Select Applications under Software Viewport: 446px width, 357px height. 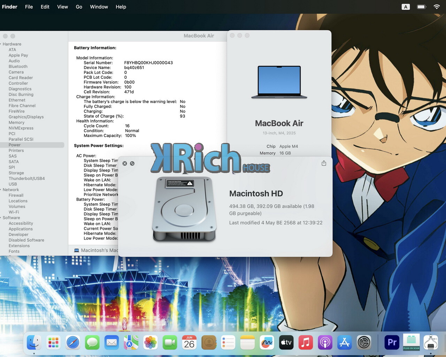coord(21,229)
